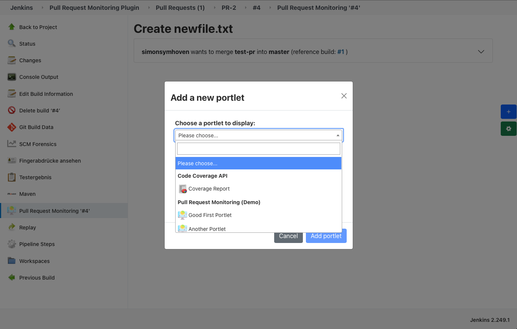This screenshot has width=517, height=329.
Task: Click the Workspaces folder icon
Action: 12,261
